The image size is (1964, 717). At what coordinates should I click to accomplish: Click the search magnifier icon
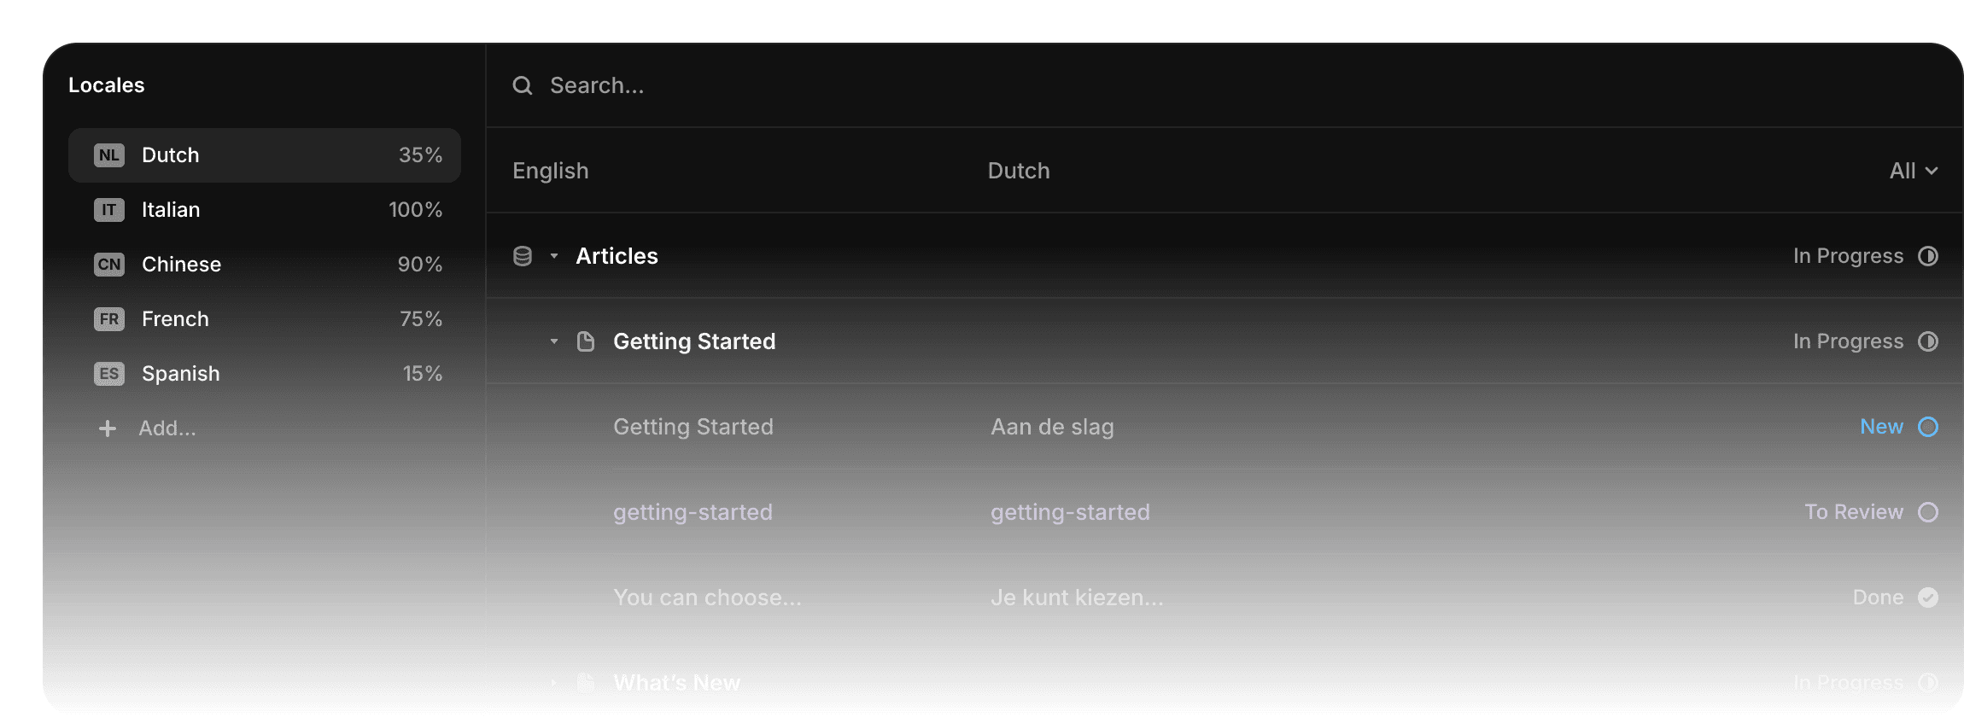[x=523, y=85]
